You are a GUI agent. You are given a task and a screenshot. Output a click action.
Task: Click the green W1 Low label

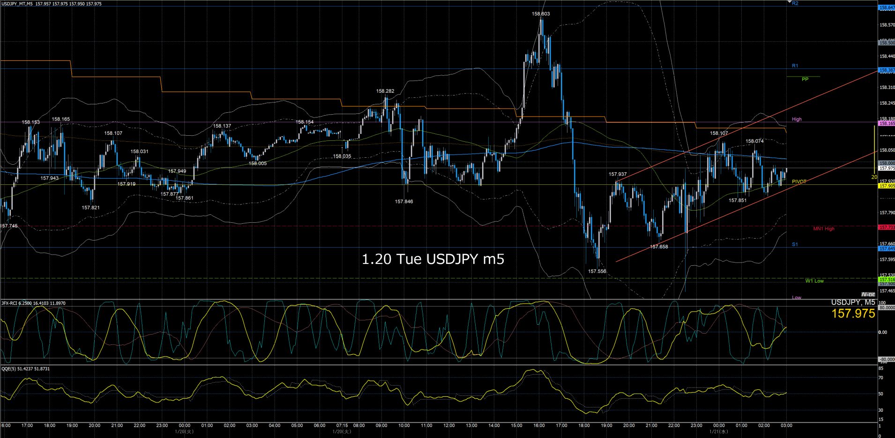coord(814,281)
